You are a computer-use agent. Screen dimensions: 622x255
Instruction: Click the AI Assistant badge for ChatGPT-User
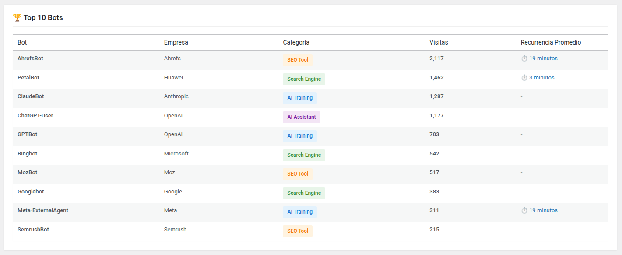(302, 117)
